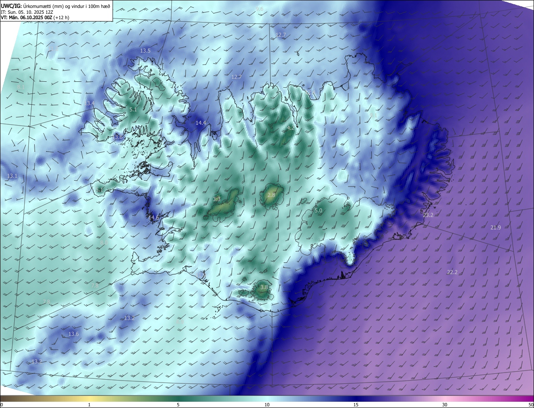Click the color legend tick labeled 15

click(356, 405)
